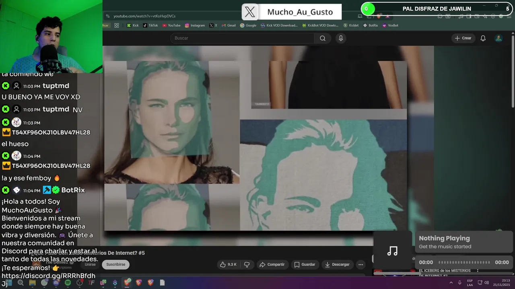Open the more actions three-dot menu

point(361,265)
